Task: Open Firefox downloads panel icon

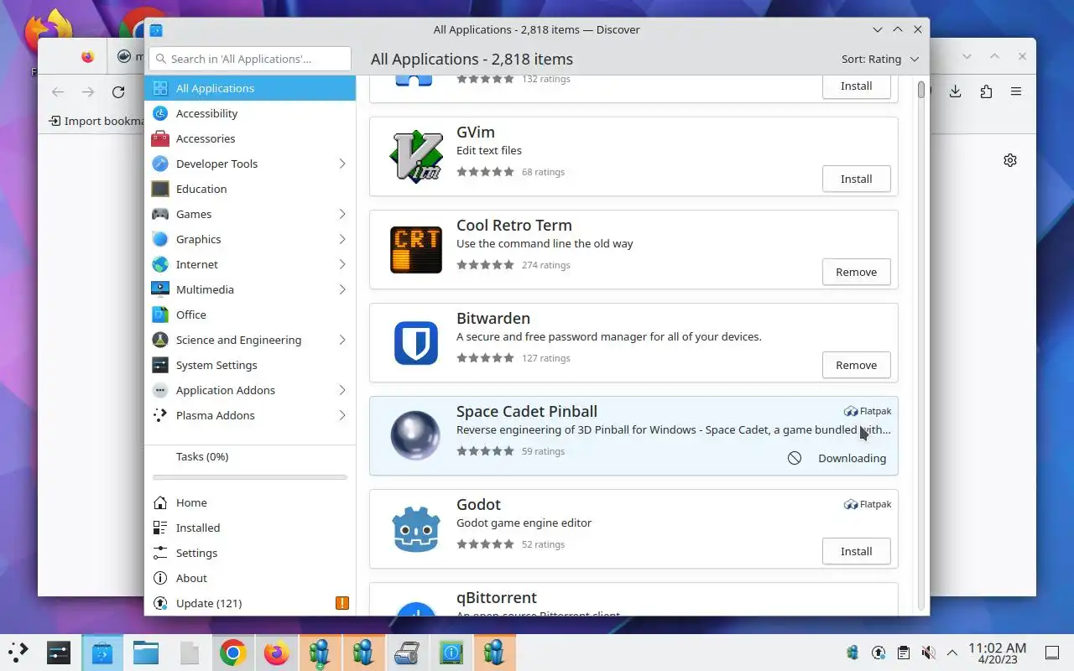Action: click(x=955, y=91)
